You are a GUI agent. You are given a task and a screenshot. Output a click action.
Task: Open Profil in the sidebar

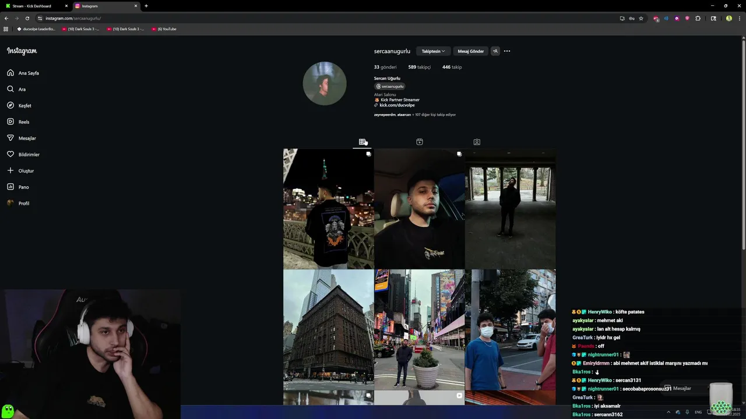[18, 204]
